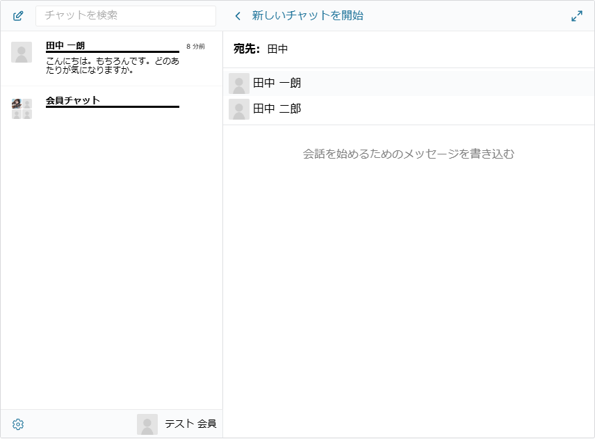The image size is (595, 439).
Task: Click avatar beside 田中 一朗 suggestion
Action: [x=238, y=83]
